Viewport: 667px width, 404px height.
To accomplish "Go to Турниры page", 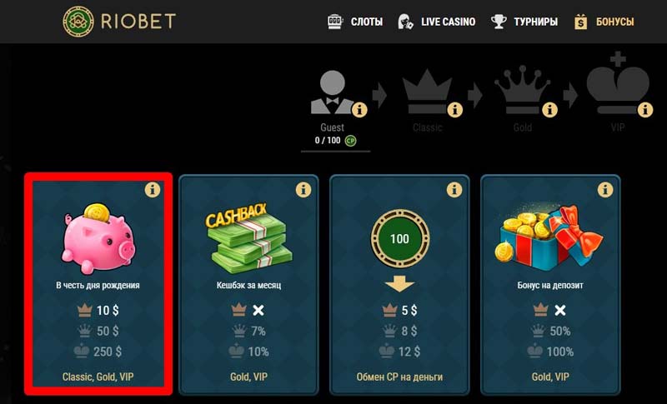I will tap(524, 22).
